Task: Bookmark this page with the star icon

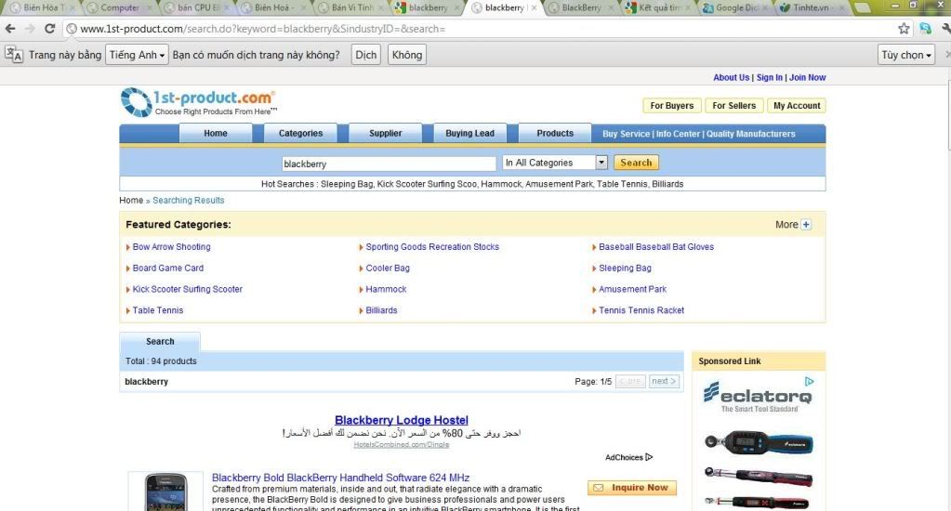Action: tap(904, 29)
